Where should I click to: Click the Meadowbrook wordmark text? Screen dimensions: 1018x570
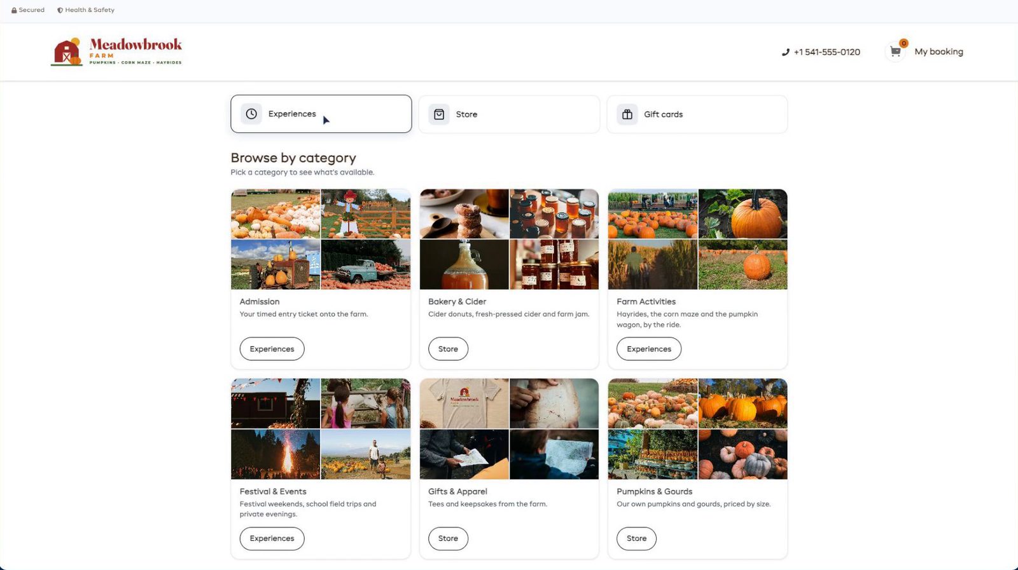coord(136,44)
